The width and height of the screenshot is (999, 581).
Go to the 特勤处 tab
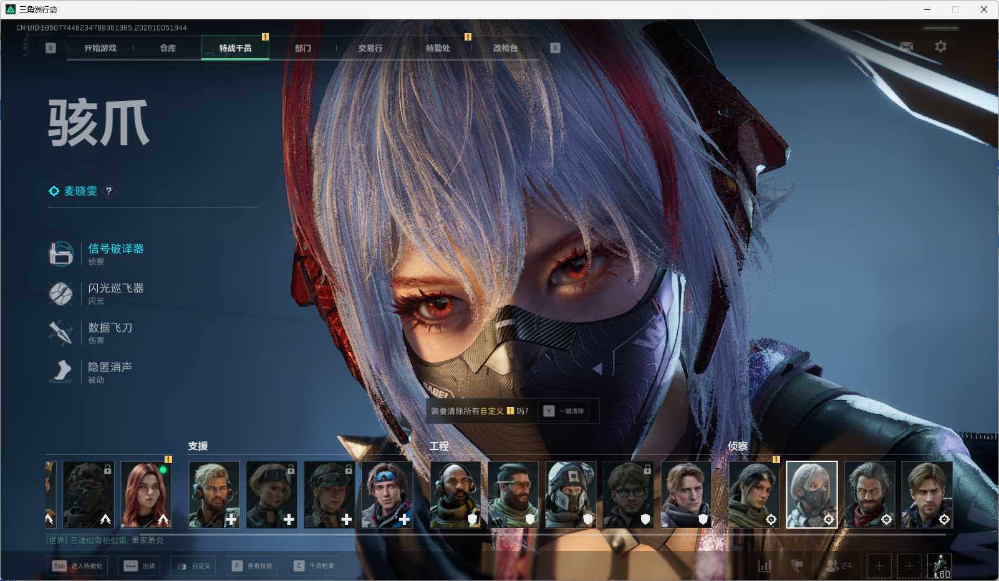click(x=438, y=48)
